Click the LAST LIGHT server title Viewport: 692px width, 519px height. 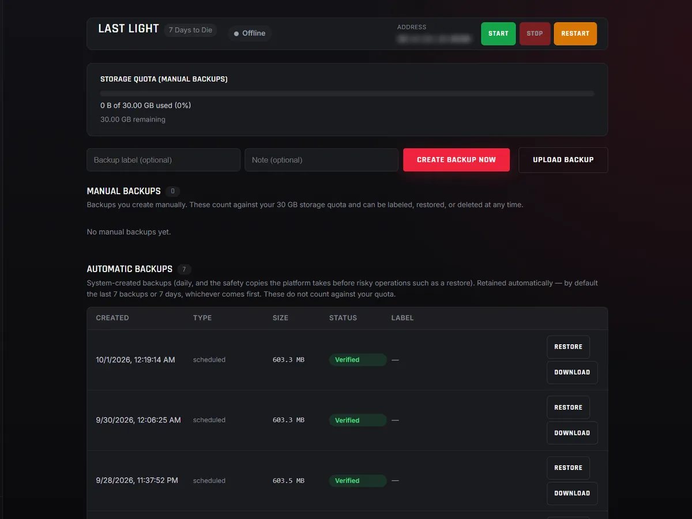[x=129, y=29]
